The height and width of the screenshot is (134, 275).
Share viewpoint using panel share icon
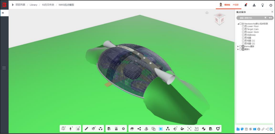point(267,129)
